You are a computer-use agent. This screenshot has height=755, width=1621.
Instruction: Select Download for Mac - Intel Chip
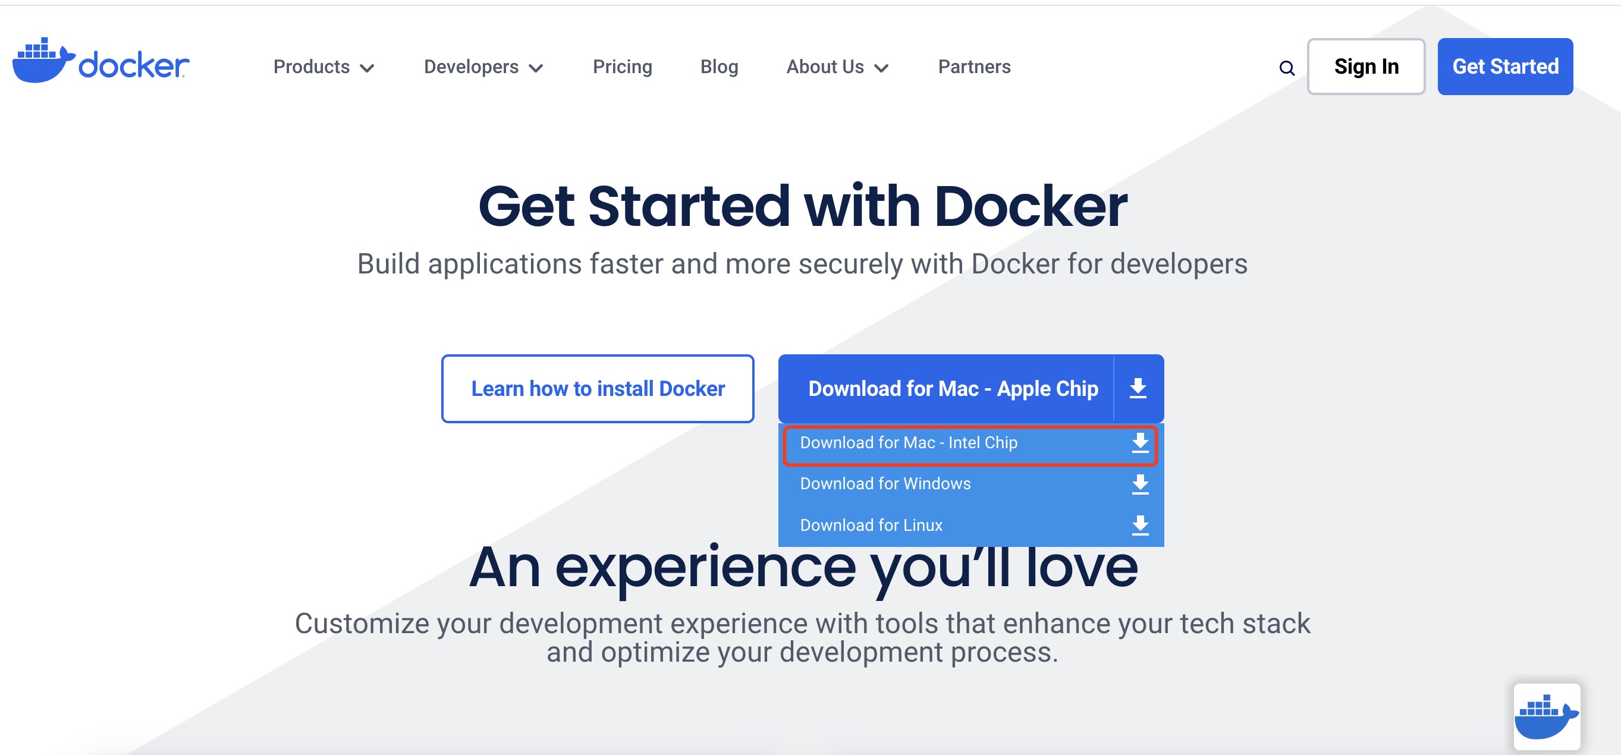point(970,445)
